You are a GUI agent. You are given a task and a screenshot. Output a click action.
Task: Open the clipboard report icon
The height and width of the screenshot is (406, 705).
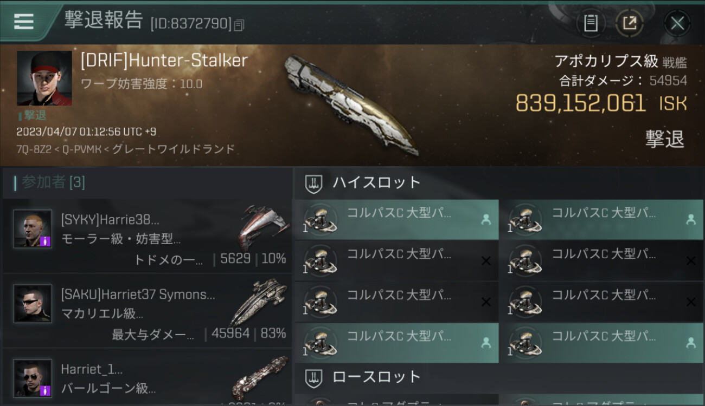pos(591,23)
